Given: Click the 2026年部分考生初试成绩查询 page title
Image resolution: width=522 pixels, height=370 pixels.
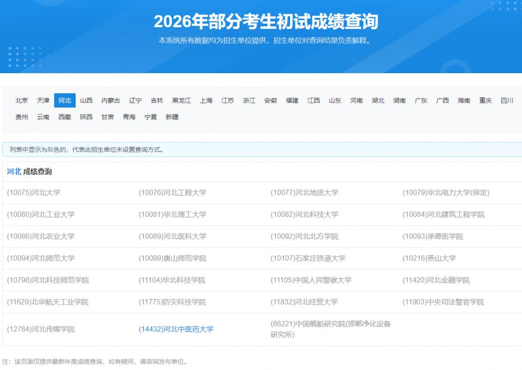Looking at the screenshot, I should tap(265, 22).
